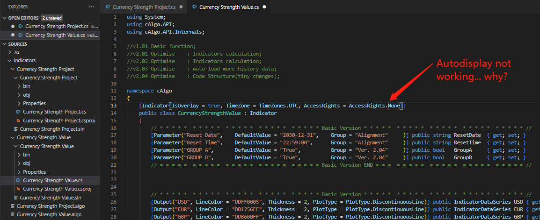540x220 pixels.
Task: Expand Properties folder under Currency Strength Value
Action: click(x=19, y=172)
